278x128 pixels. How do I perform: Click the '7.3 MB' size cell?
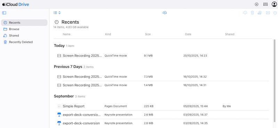(148, 77)
